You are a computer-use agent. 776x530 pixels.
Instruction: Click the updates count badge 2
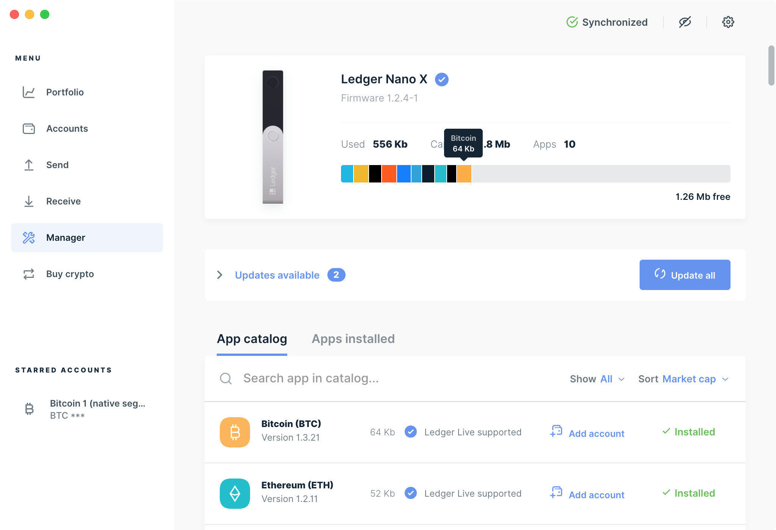point(336,275)
